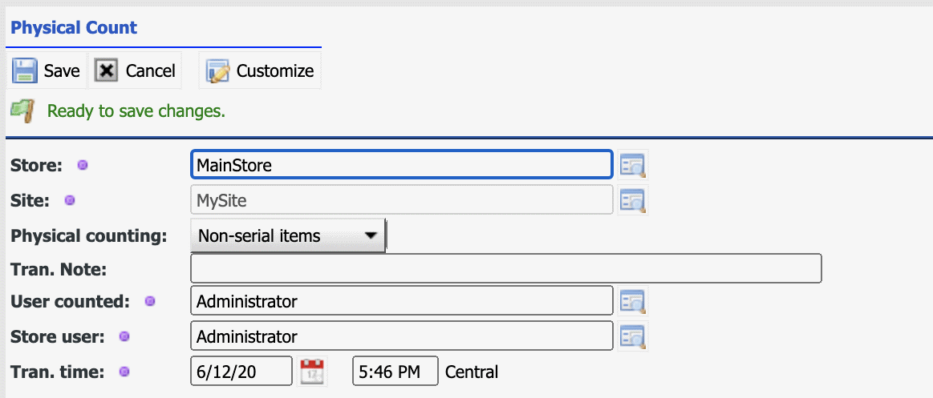Edit the date field showing 6/12/20

coord(241,372)
